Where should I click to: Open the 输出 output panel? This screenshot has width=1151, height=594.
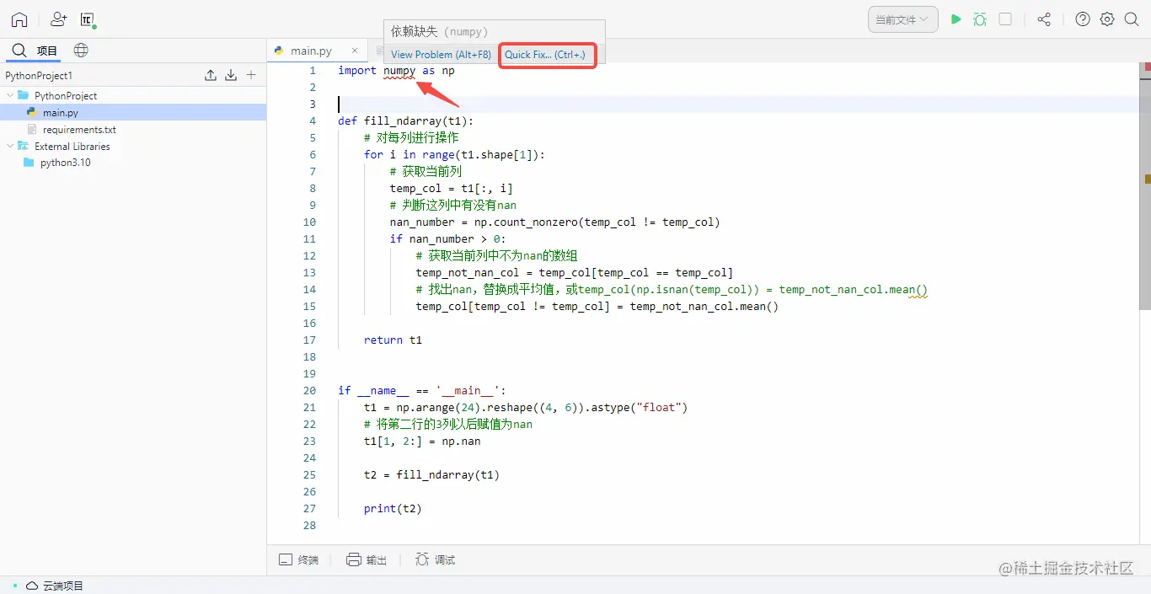pos(367,559)
